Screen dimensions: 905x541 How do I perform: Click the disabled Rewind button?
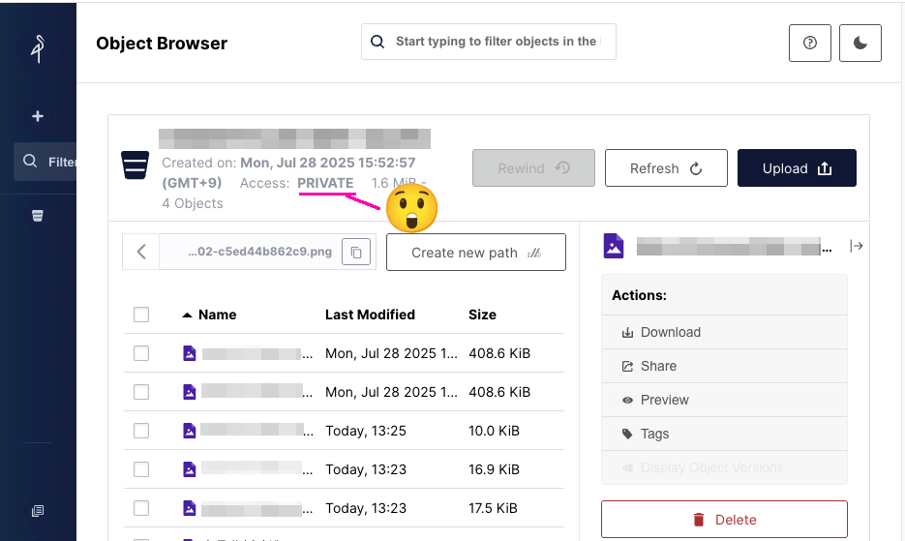533,168
